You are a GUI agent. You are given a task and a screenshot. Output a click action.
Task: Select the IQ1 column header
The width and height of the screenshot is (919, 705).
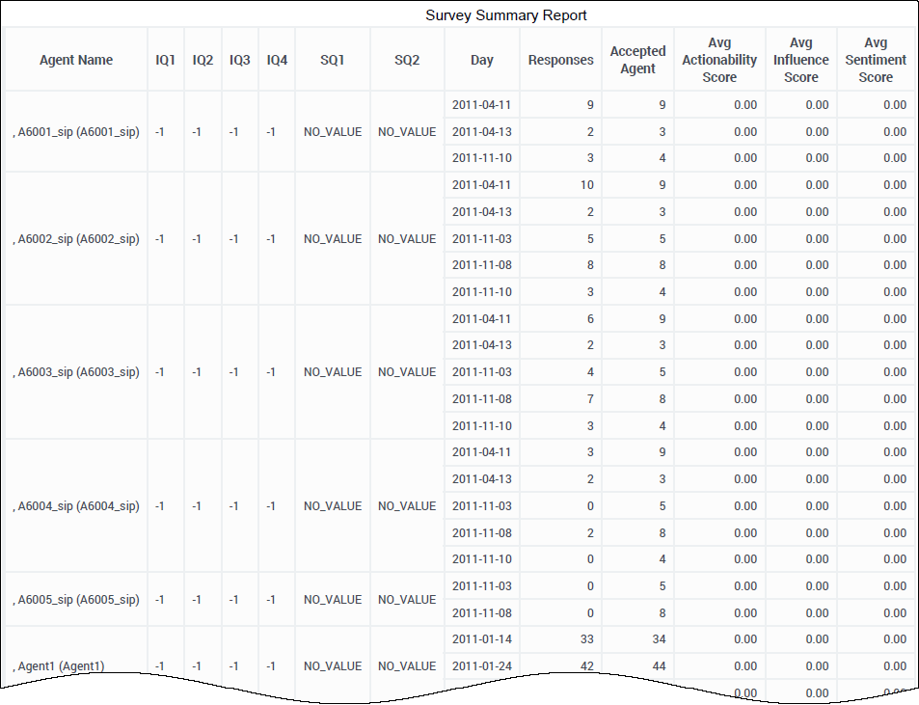point(166,60)
